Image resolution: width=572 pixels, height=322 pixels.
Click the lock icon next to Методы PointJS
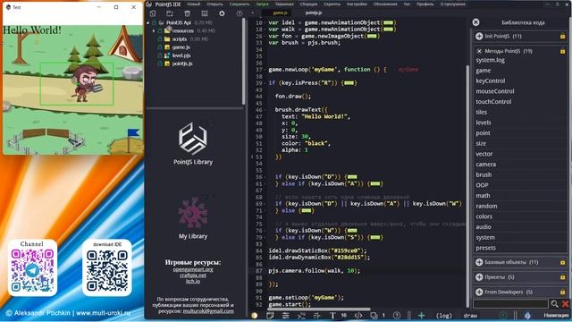[562, 51]
